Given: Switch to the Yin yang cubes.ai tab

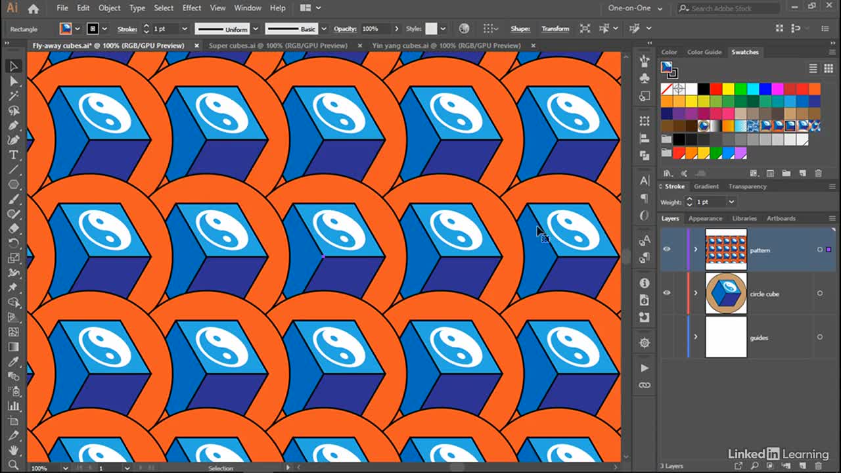Looking at the screenshot, I should (446, 45).
